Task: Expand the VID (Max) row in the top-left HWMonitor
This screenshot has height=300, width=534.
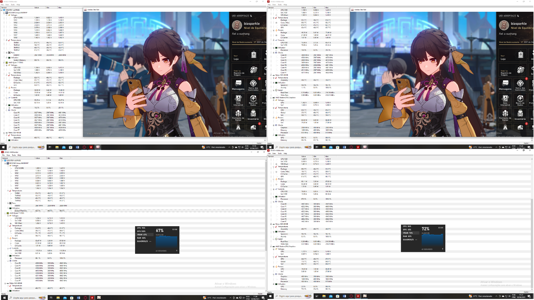Action: click(x=9, y=73)
